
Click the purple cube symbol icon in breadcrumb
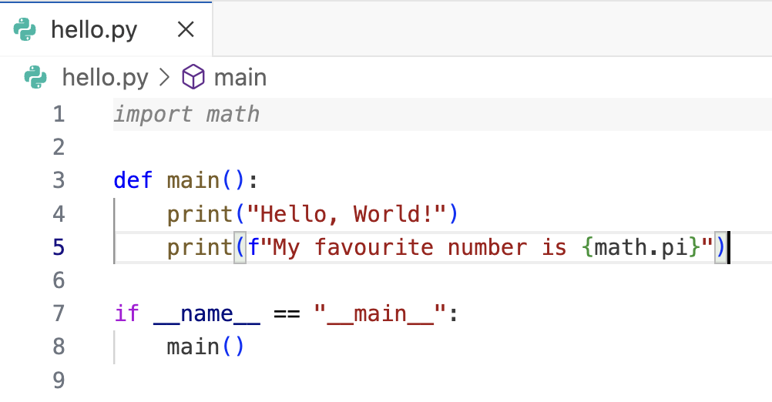(x=193, y=77)
